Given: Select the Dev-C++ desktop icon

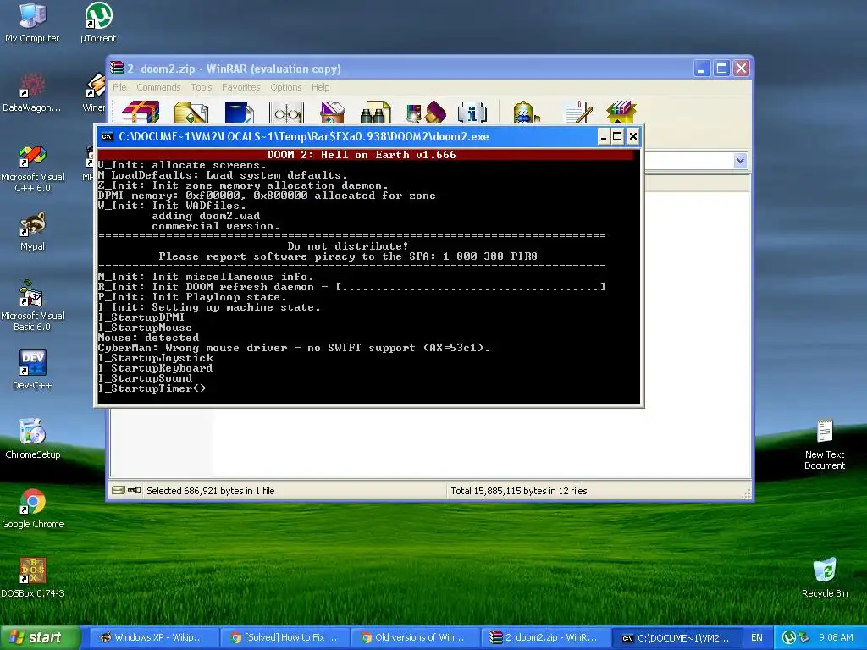Looking at the screenshot, I should click(32, 370).
